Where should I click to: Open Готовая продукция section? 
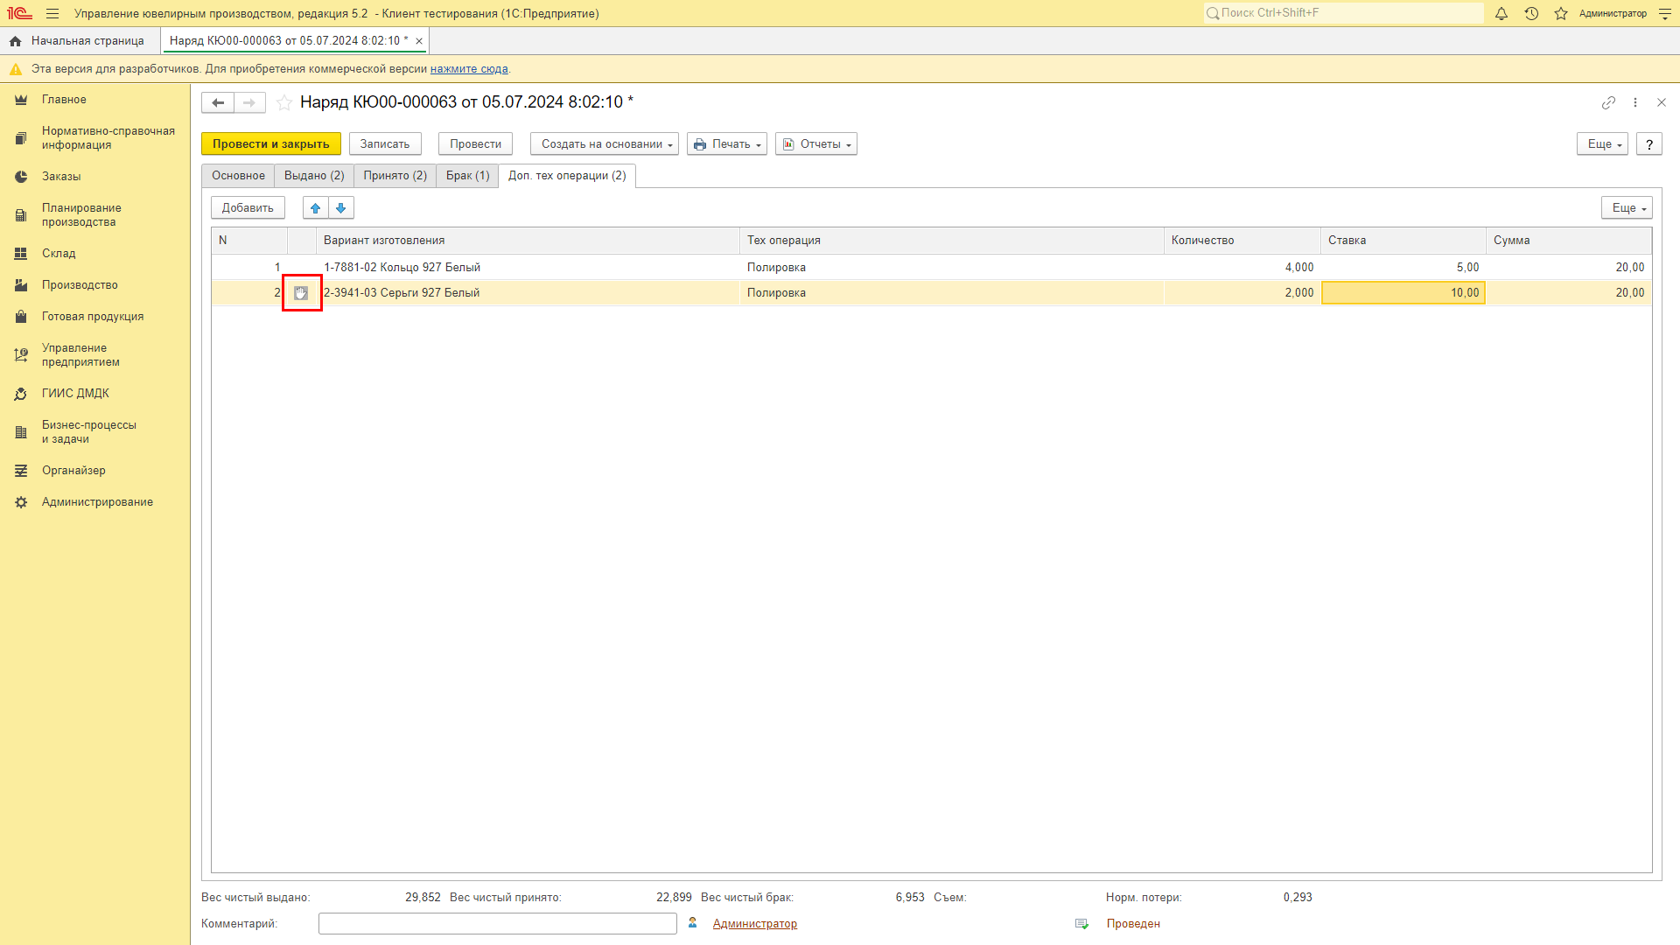tap(94, 317)
